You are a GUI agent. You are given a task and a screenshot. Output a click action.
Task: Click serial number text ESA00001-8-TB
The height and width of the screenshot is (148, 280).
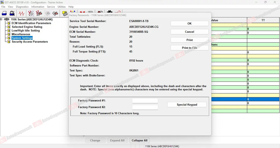[x=139, y=21]
